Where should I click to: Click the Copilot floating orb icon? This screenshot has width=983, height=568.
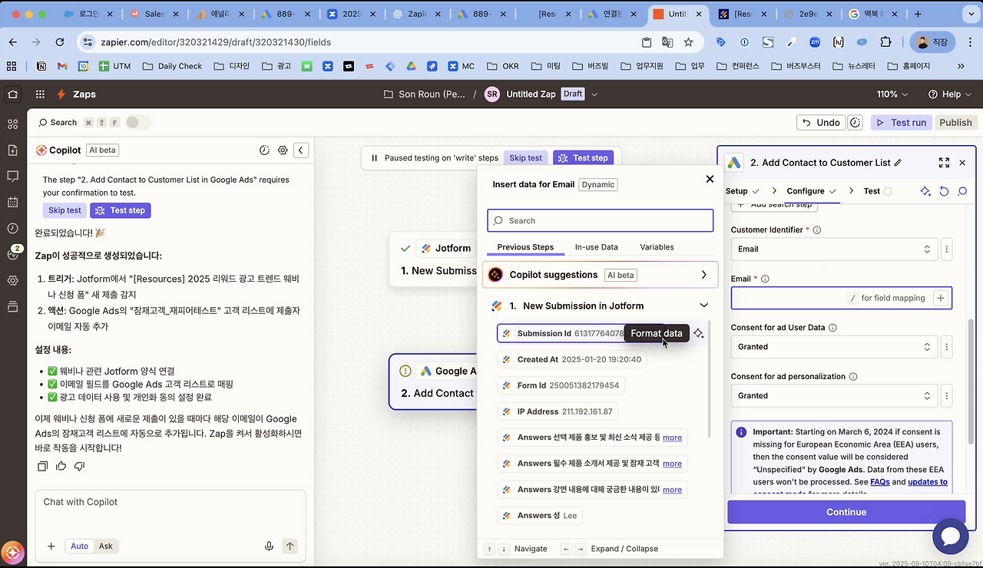(x=12, y=551)
